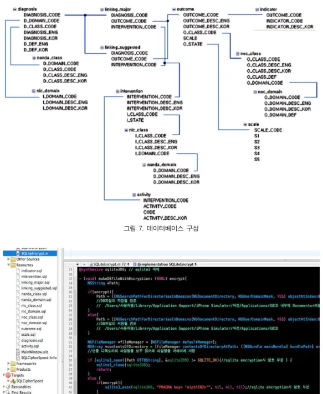
Task: Toggle the activity table collapse box
Action: click(134, 195)
